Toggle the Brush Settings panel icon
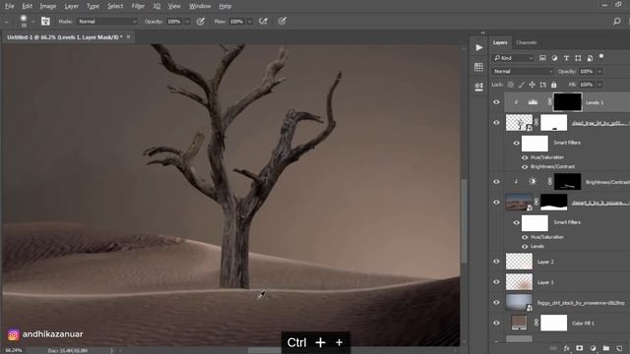 45,22
